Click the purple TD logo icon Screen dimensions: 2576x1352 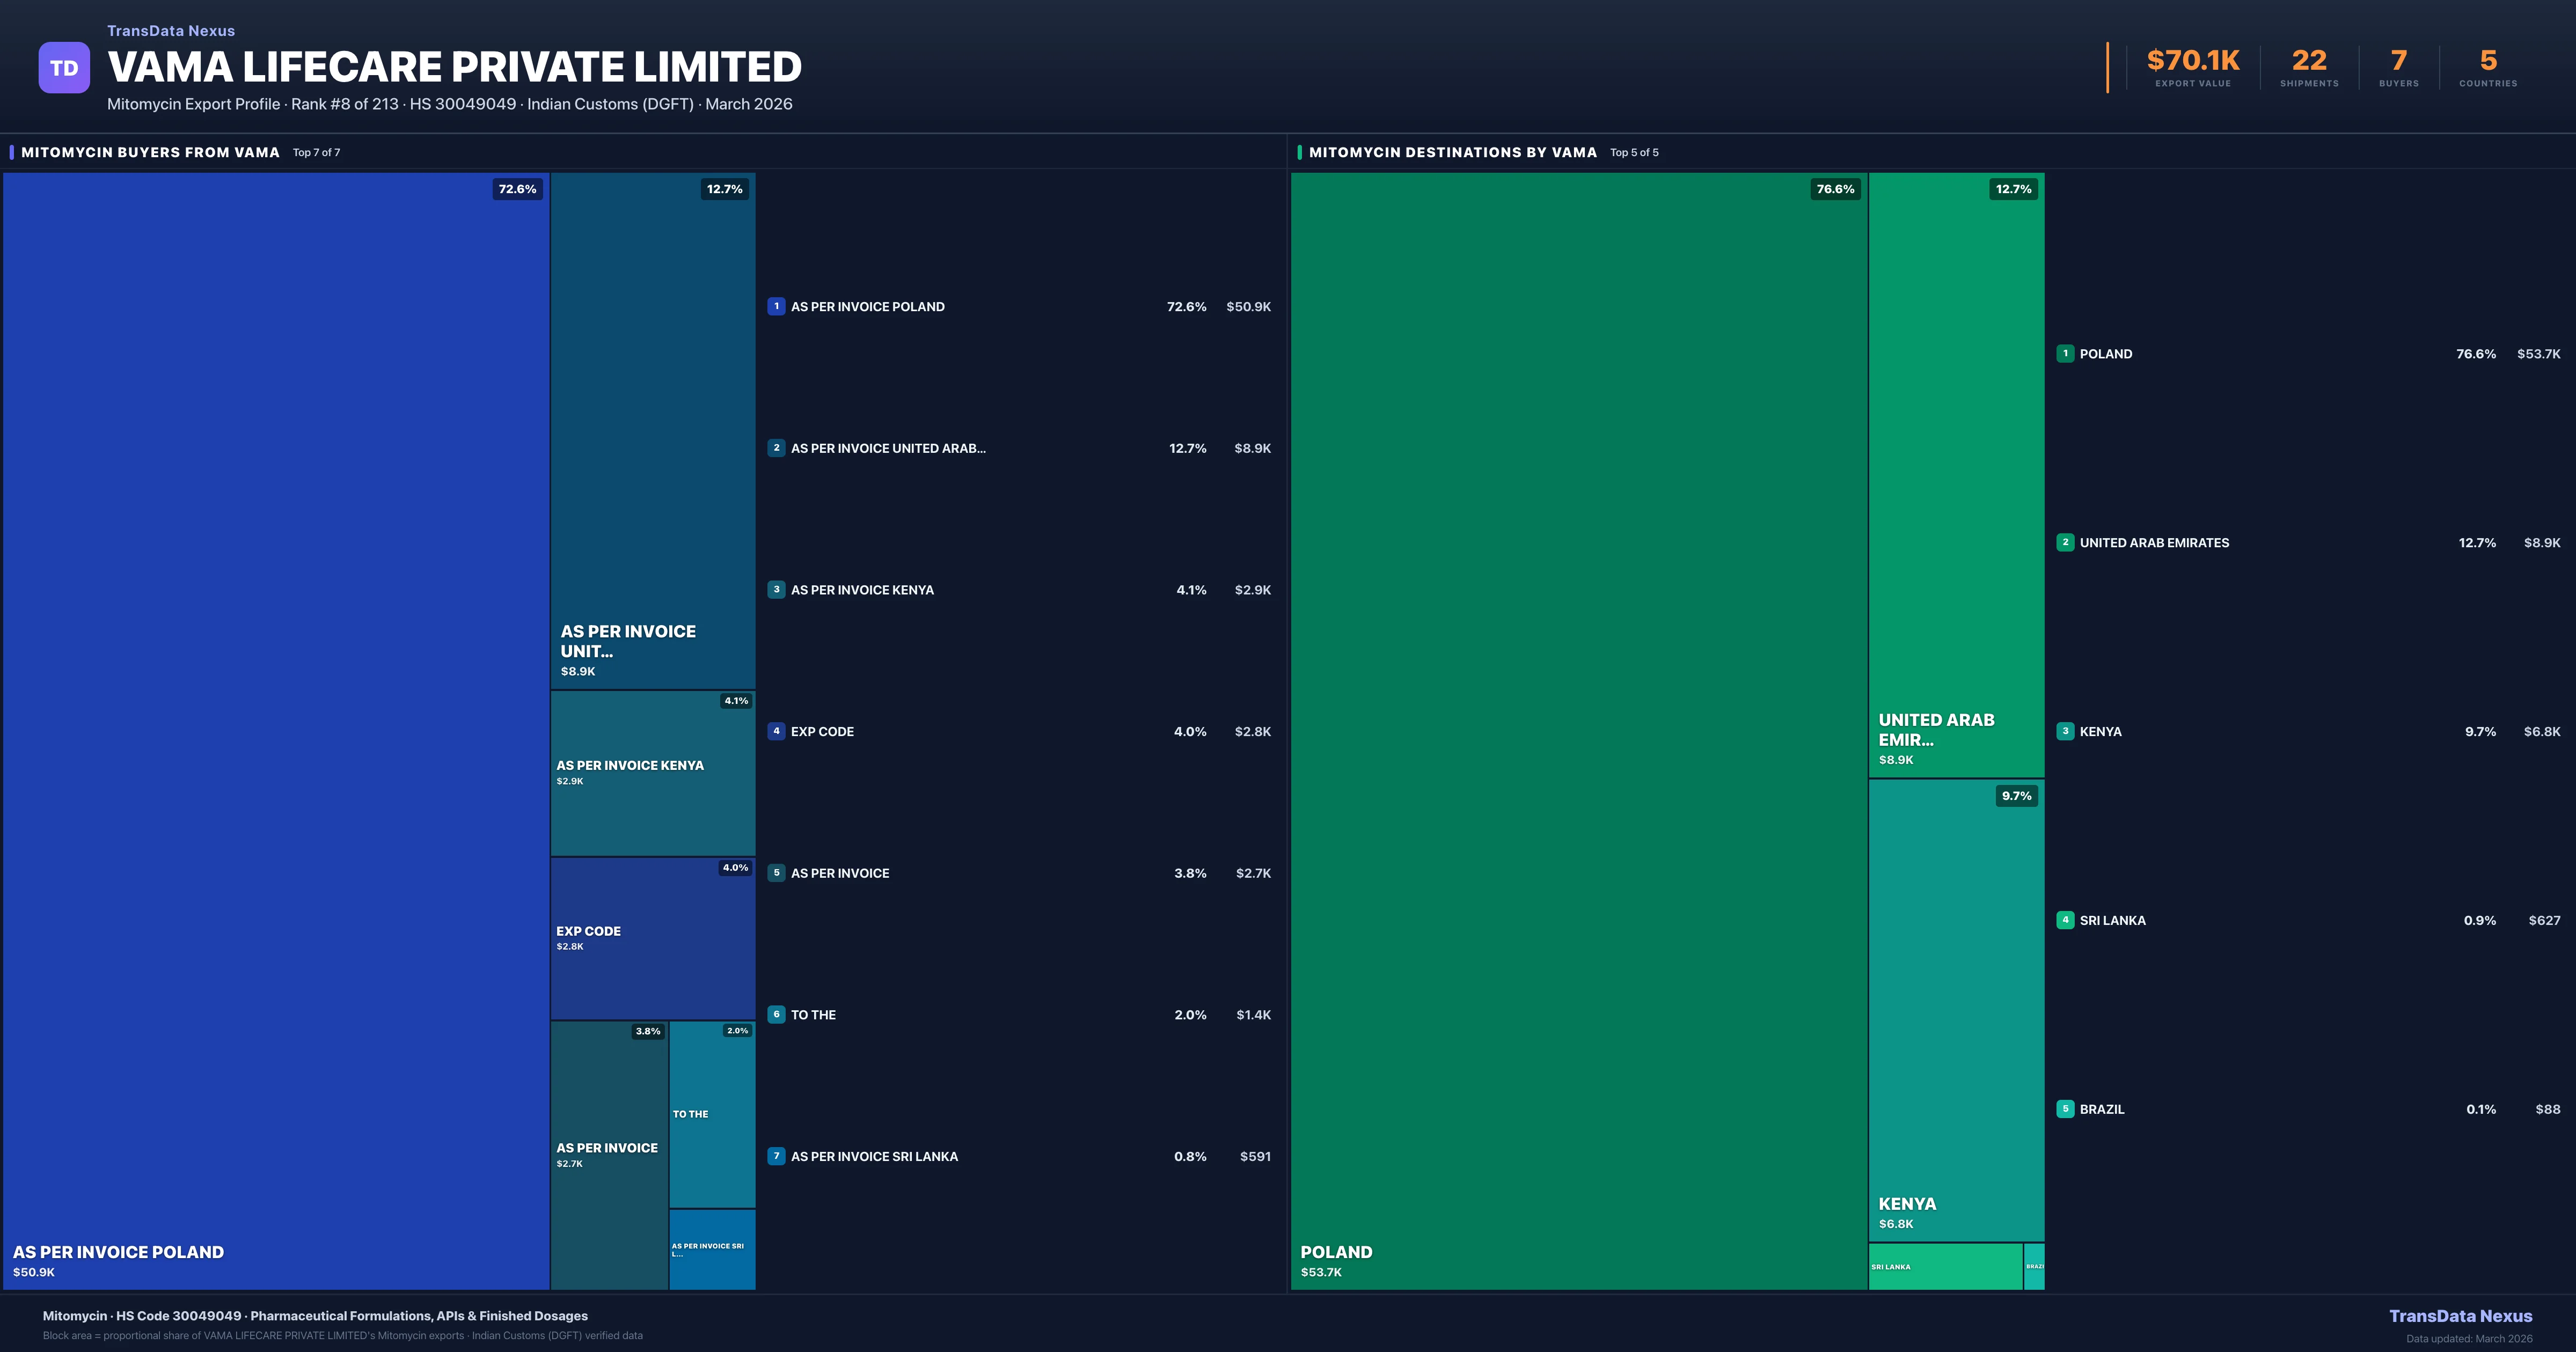point(64,68)
